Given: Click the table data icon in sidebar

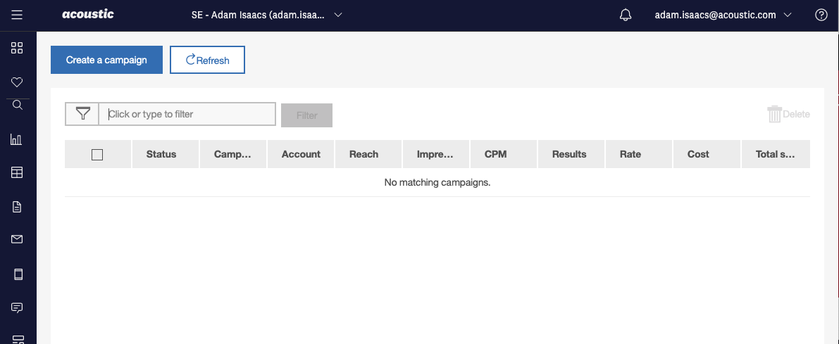Looking at the screenshot, I should pos(18,172).
